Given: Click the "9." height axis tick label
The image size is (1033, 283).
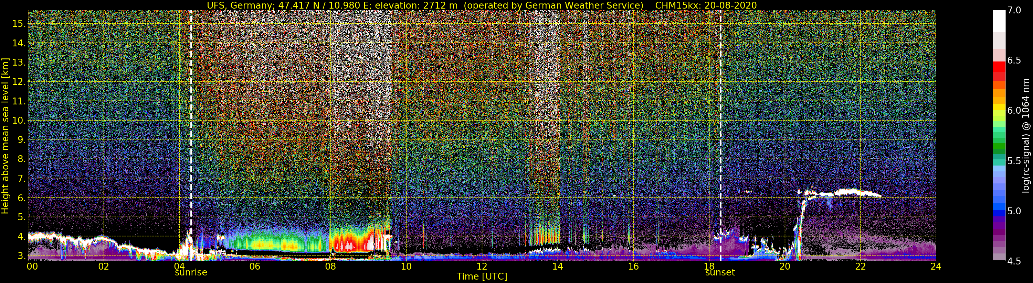Looking at the screenshot, I should pos(21,140).
